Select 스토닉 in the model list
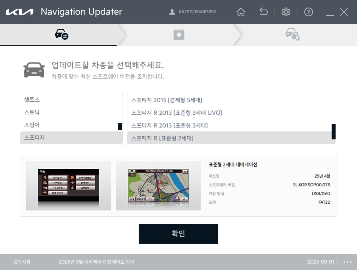The image size is (357, 270). [71, 112]
